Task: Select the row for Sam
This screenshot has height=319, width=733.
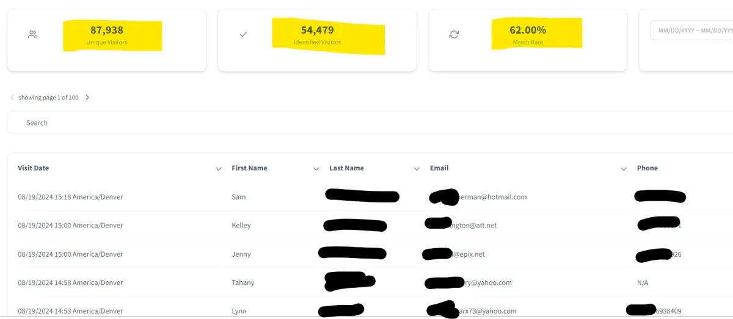Action: [x=239, y=197]
